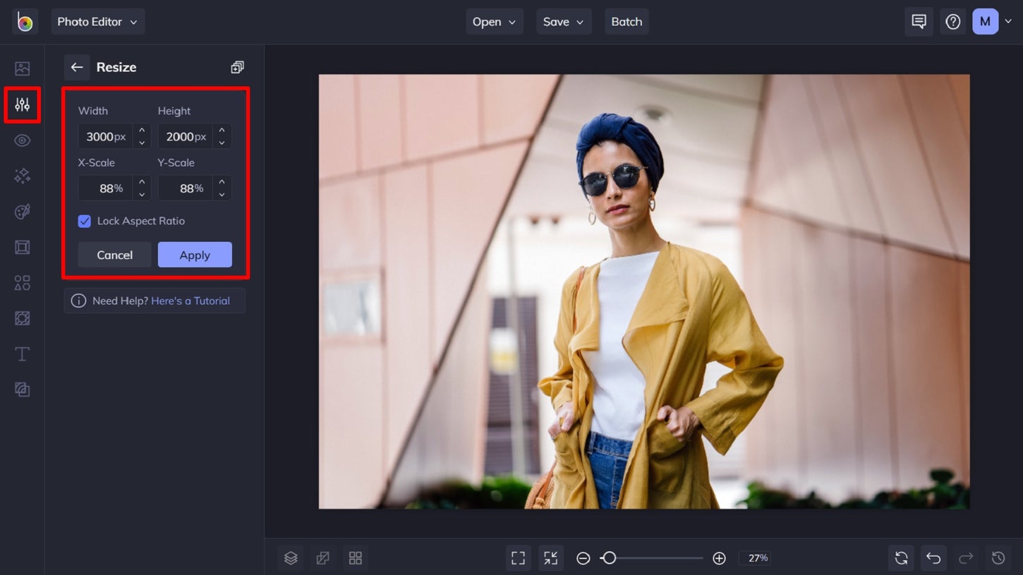Open the Frames tool
Image resolution: width=1023 pixels, height=575 pixels.
coord(22,247)
